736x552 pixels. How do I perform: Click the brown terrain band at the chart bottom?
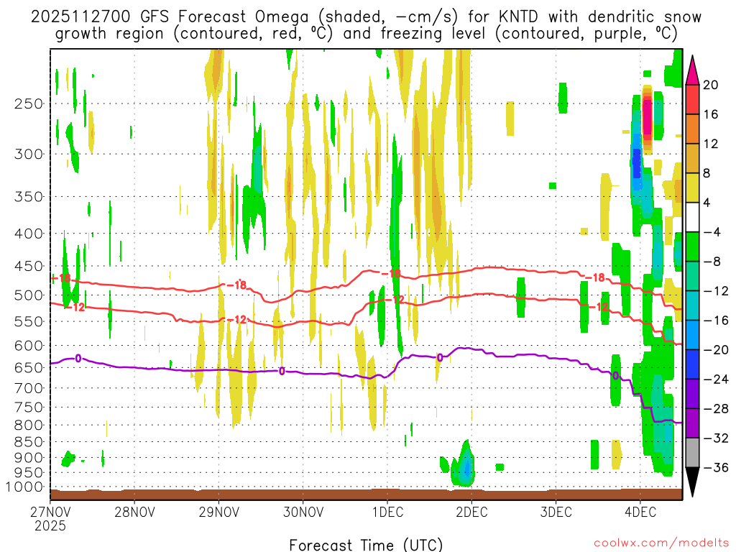(366, 494)
